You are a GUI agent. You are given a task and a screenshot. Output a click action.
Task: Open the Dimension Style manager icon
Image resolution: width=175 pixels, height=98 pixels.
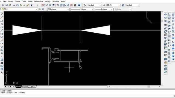(x=104, y=5)
